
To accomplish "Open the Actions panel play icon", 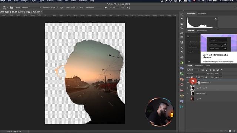I will click(x=182, y=18).
